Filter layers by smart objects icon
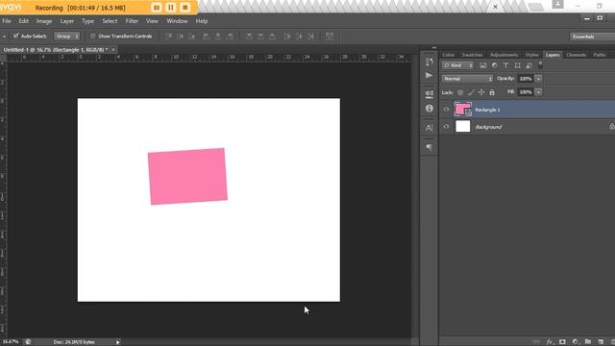The image size is (615, 346). pyautogui.click(x=529, y=65)
